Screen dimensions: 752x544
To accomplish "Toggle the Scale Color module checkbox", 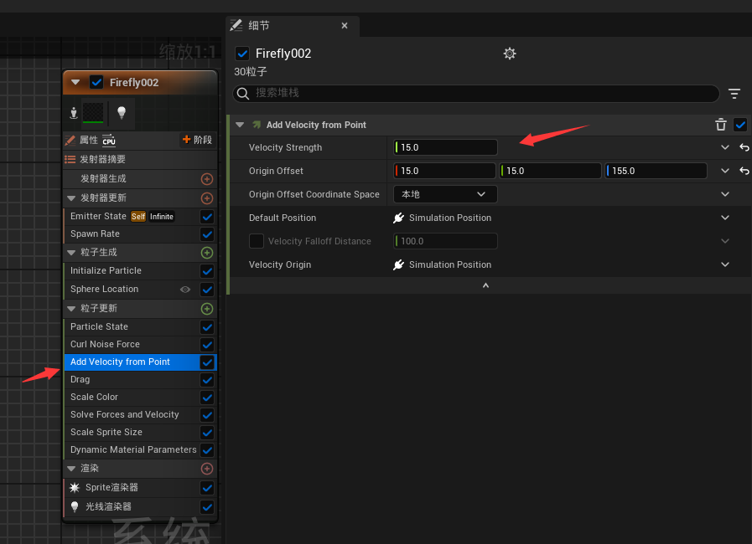I will click(207, 398).
